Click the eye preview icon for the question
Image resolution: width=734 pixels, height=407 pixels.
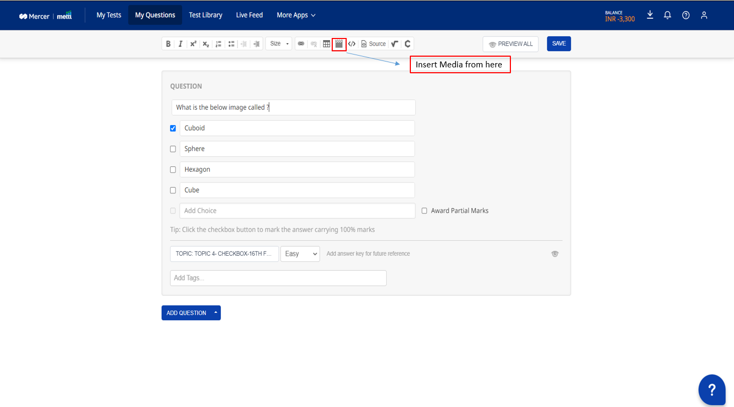(555, 254)
